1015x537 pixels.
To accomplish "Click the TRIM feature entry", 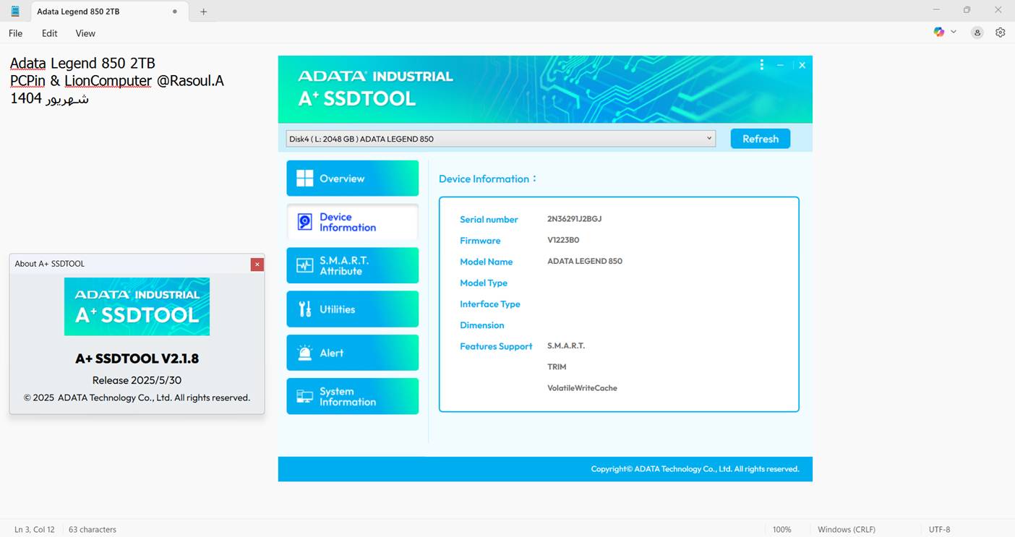I will coord(557,367).
